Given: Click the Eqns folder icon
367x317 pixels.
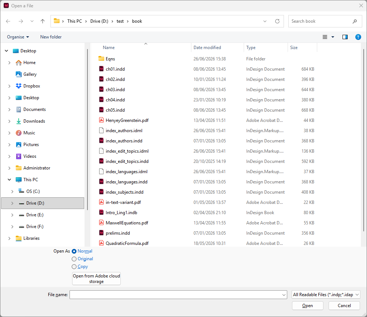Looking at the screenshot, I should click(101, 59).
